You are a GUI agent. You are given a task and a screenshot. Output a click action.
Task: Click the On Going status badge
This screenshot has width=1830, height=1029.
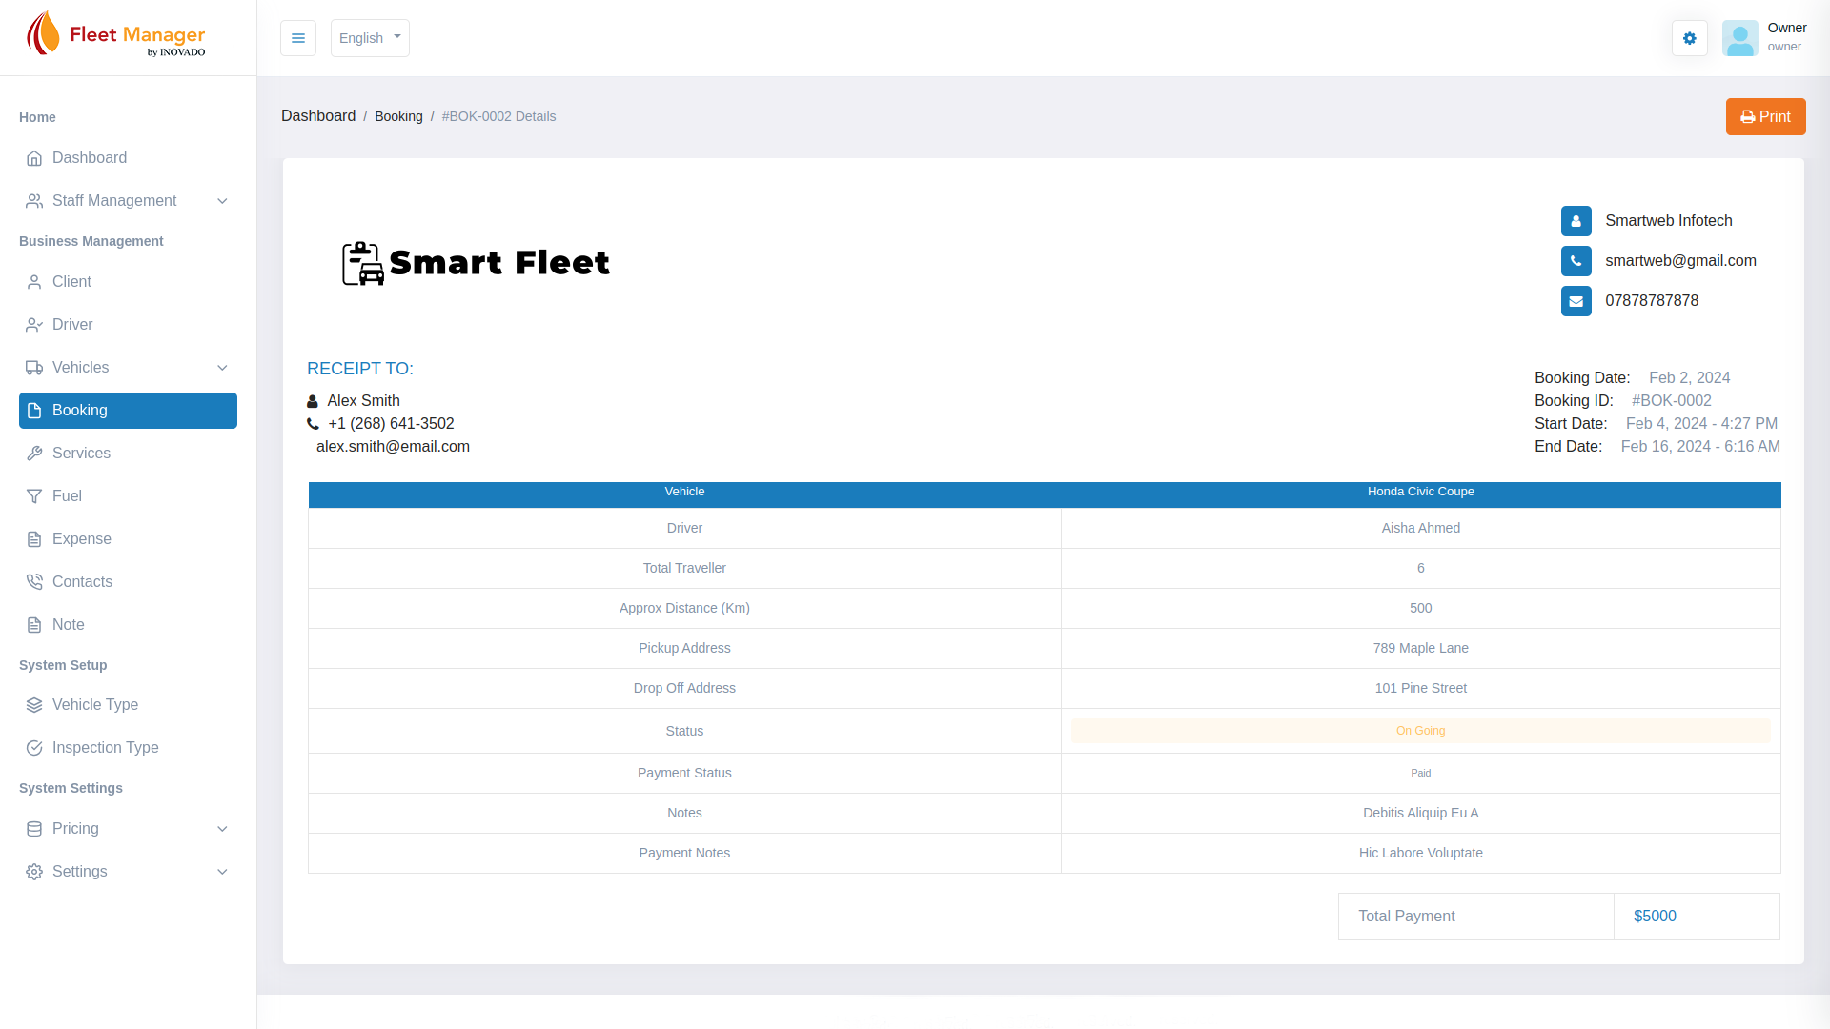coord(1420,731)
